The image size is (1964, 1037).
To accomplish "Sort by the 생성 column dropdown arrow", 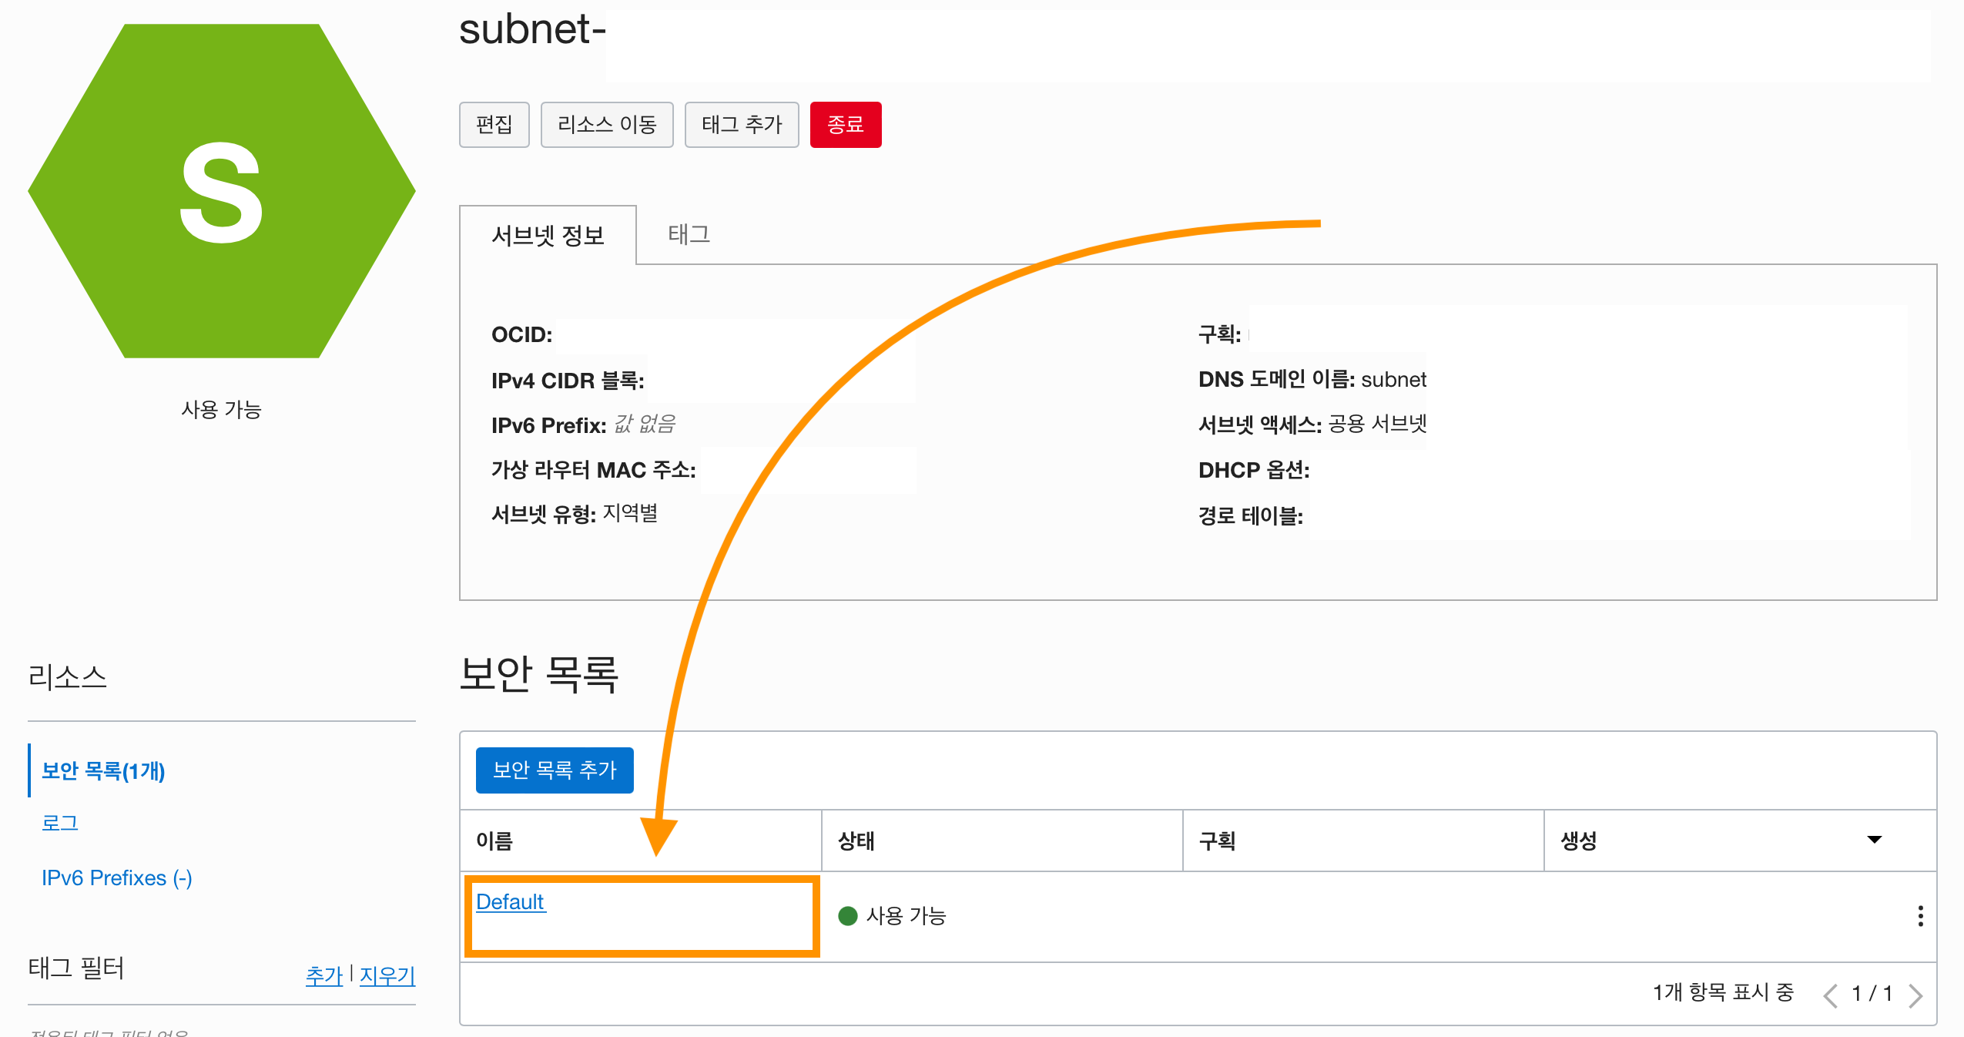I will 1875,840.
